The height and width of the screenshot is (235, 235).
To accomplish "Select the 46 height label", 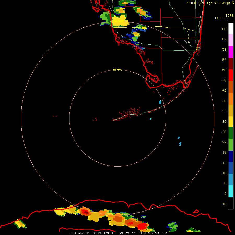I will (224, 80).
